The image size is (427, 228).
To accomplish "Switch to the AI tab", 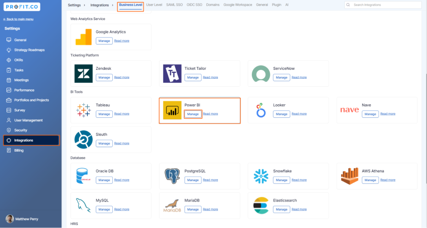I will pyautogui.click(x=287, y=5).
